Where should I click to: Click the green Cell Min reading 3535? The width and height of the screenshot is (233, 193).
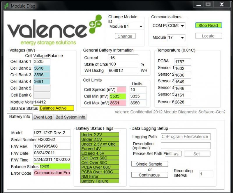click(x=118, y=96)
